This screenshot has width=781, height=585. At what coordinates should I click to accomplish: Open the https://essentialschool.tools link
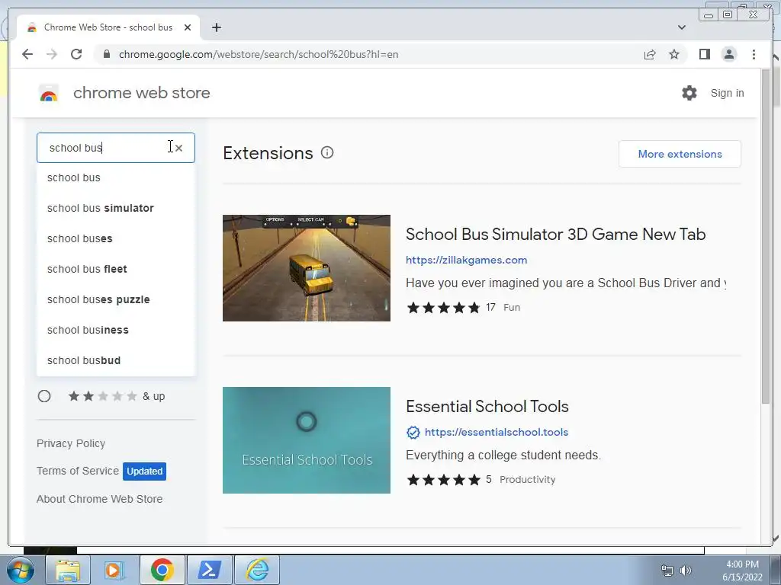point(496,433)
